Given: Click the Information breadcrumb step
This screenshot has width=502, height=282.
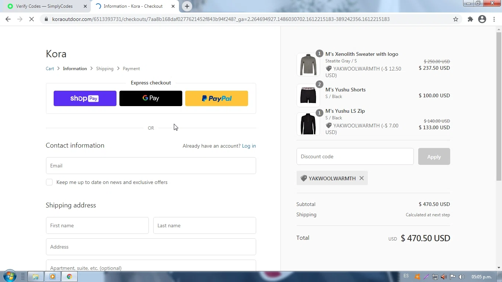Looking at the screenshot, I should pos(75,69).
